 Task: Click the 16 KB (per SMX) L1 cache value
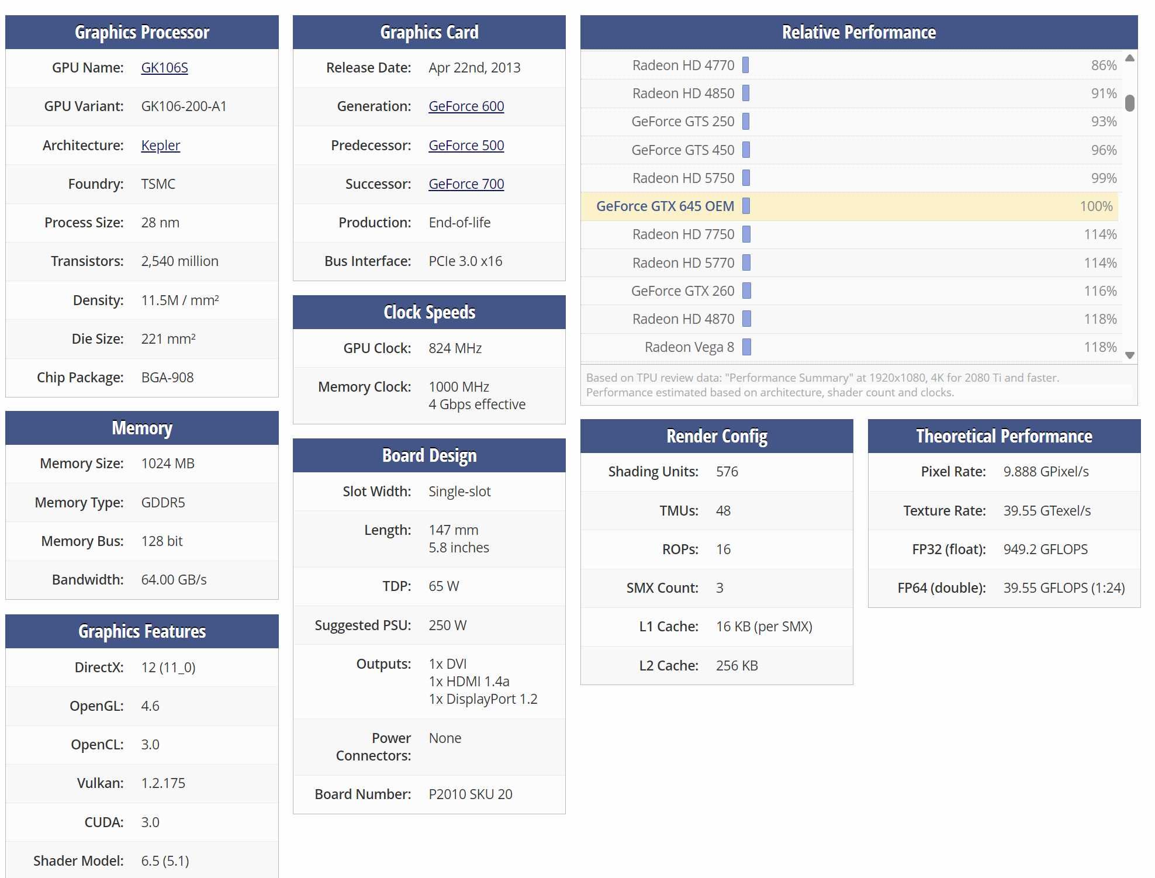coord(764,627)
